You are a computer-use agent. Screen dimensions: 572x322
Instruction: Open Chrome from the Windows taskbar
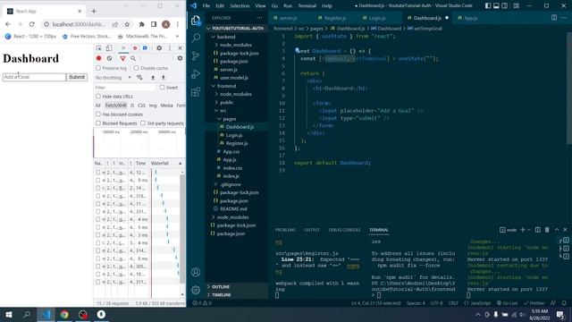click(64, 314)
